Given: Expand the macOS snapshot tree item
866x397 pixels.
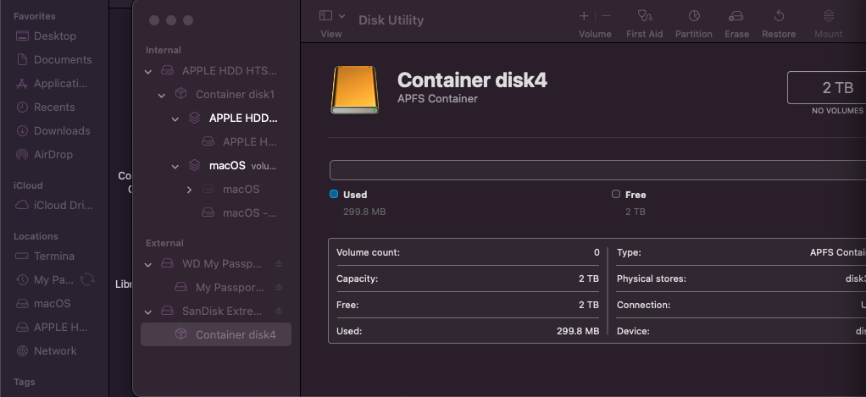Looking at the screenshot, I should 190,190.
